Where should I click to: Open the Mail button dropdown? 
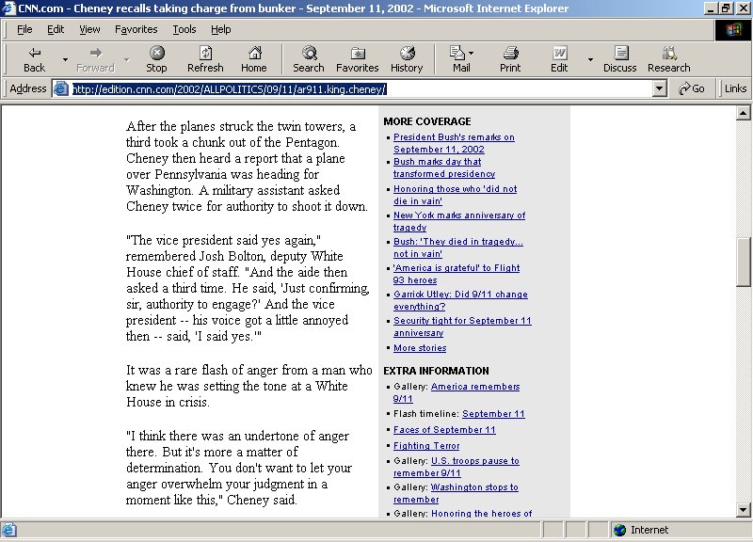(x=472, y=54)
